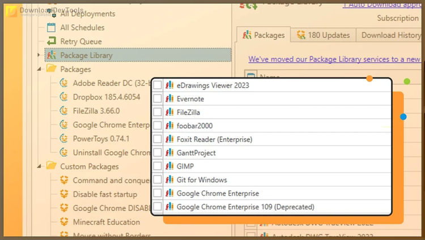This screenshot has height=240, width=425.
Task: Select the Evernote row text
Action: click(190, 99)
